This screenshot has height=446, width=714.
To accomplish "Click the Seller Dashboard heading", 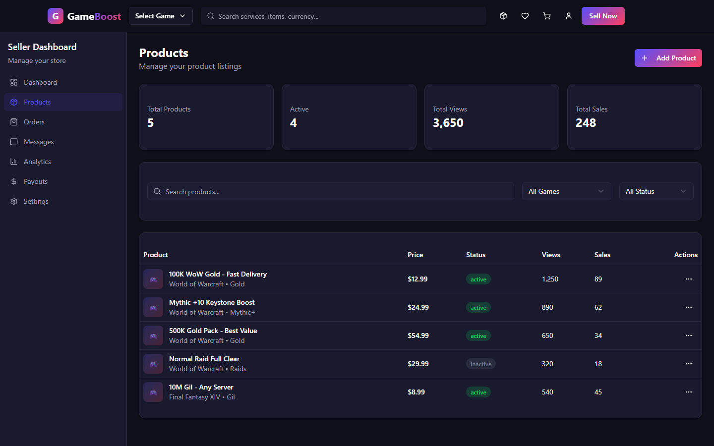I will point(42,47).
